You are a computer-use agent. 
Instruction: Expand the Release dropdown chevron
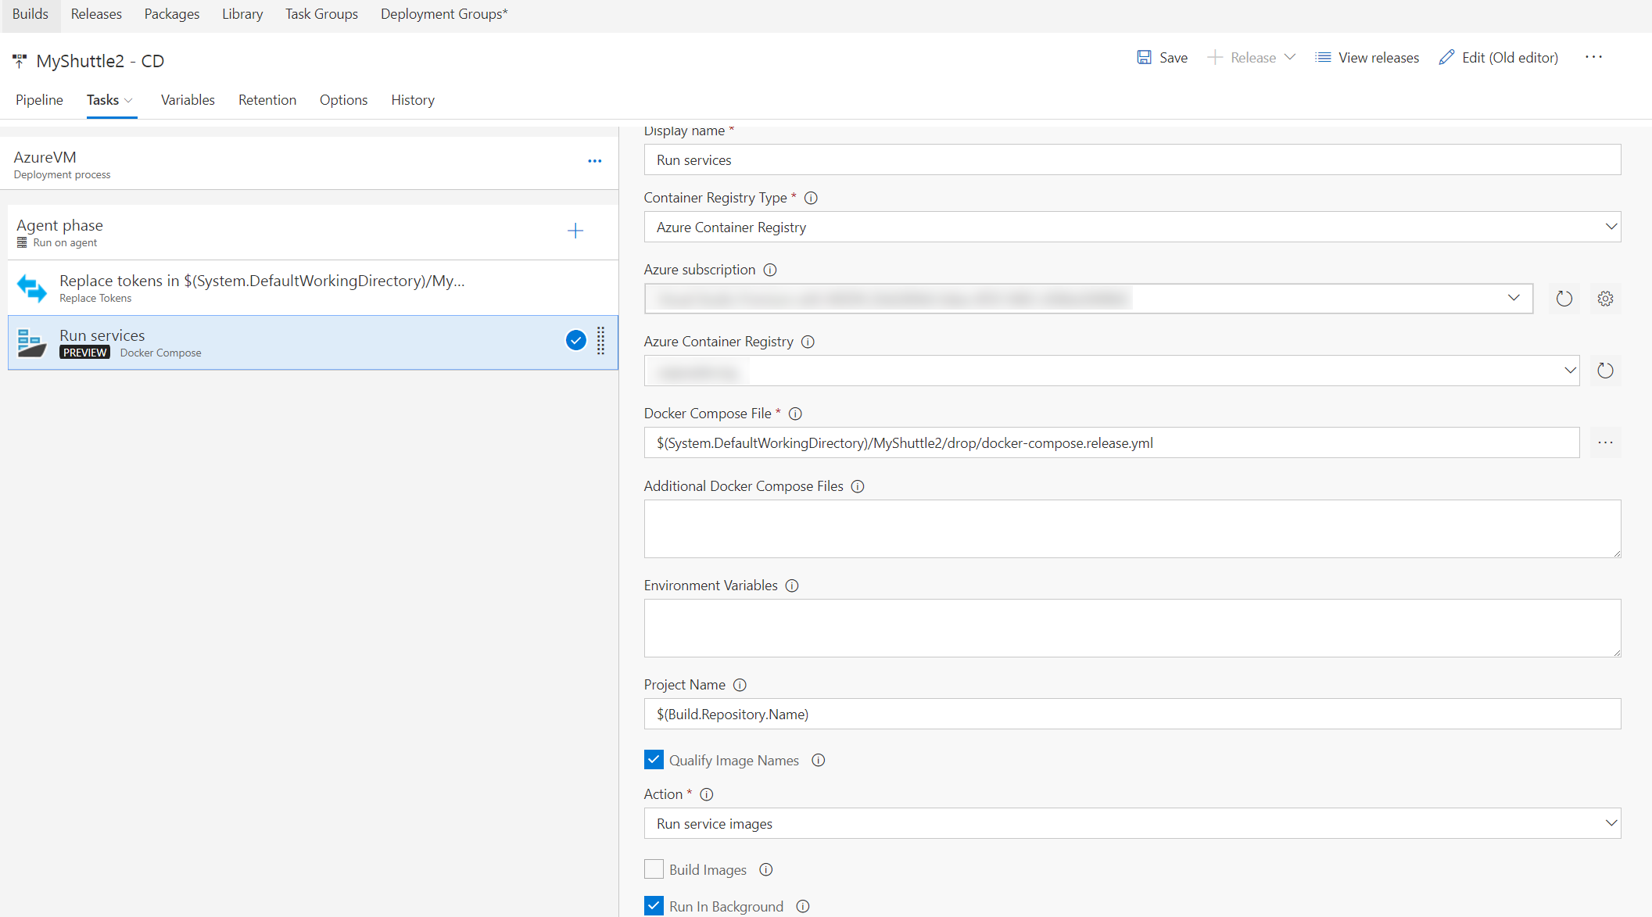tap(1290, 57)
